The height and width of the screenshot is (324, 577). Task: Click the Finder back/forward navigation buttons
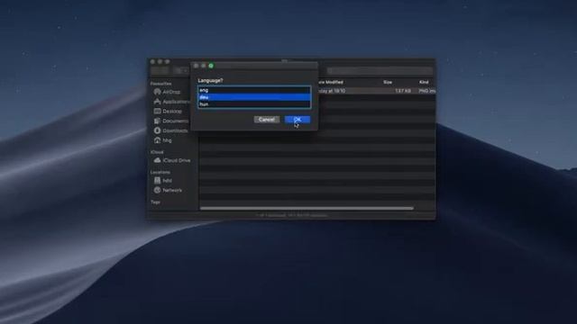pyautogui.click(x=160, y=70)
